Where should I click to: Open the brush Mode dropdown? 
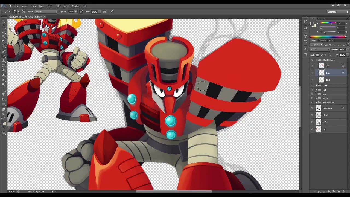click(46, 12)
